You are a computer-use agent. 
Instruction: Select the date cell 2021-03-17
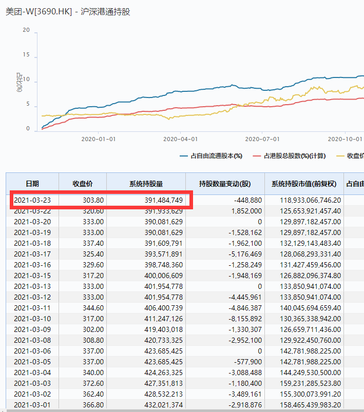(x=32, y=254)
